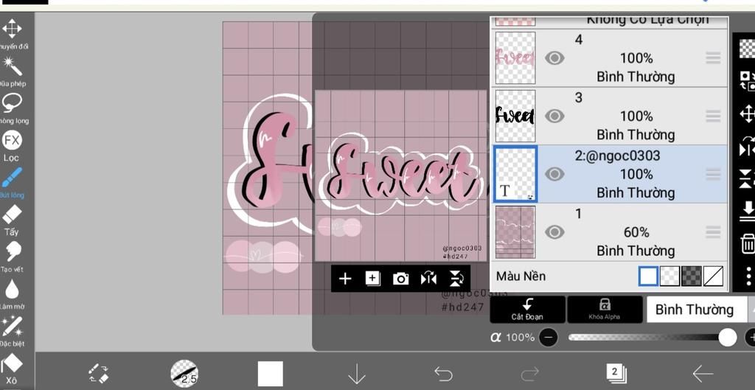Open the three-dot more options menu
Screen dimensions: 755x390
(x=748, y=276)
